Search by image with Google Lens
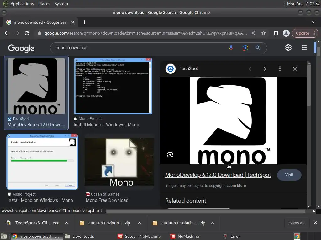The image size is (321, 240). (x=245, y=48)
